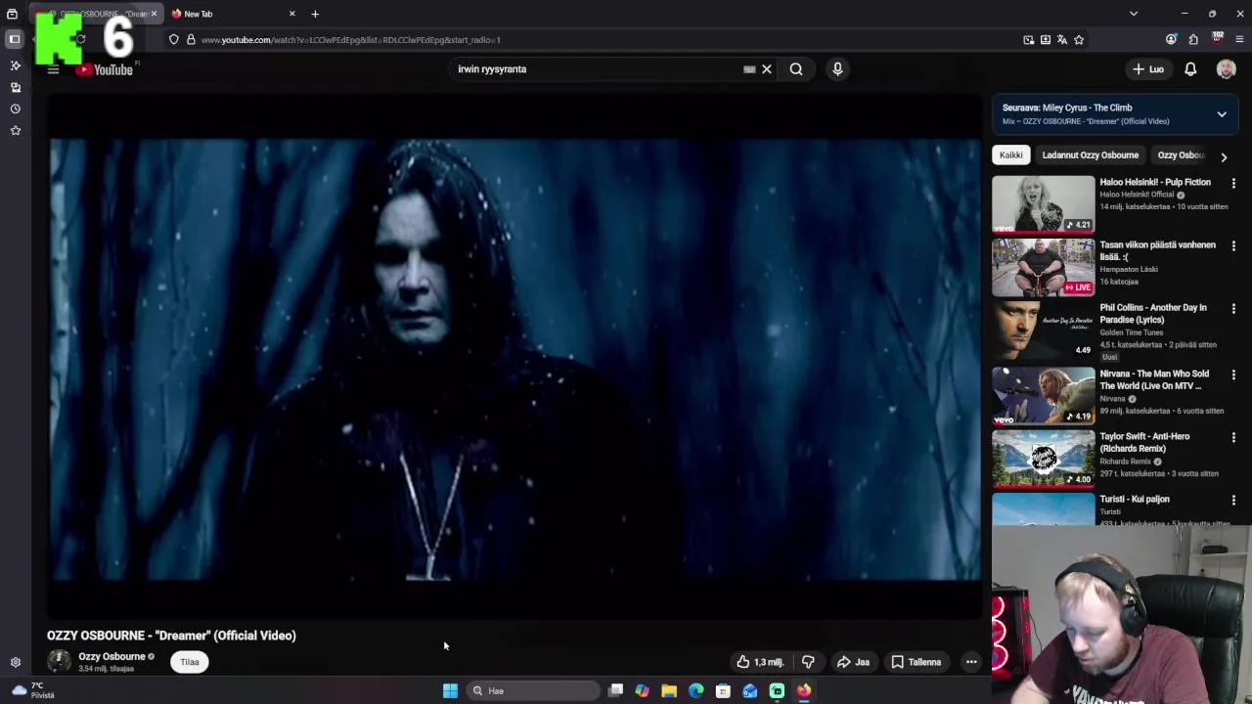Open the YouTube account avatar menu

pyautogui.click(x=1226, y=69)
